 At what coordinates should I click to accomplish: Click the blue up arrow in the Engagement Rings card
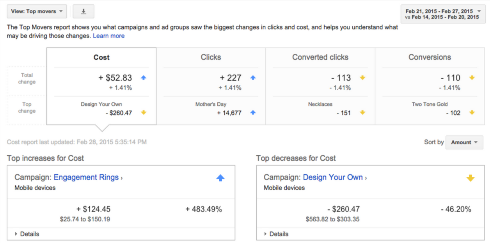[220, 178]
